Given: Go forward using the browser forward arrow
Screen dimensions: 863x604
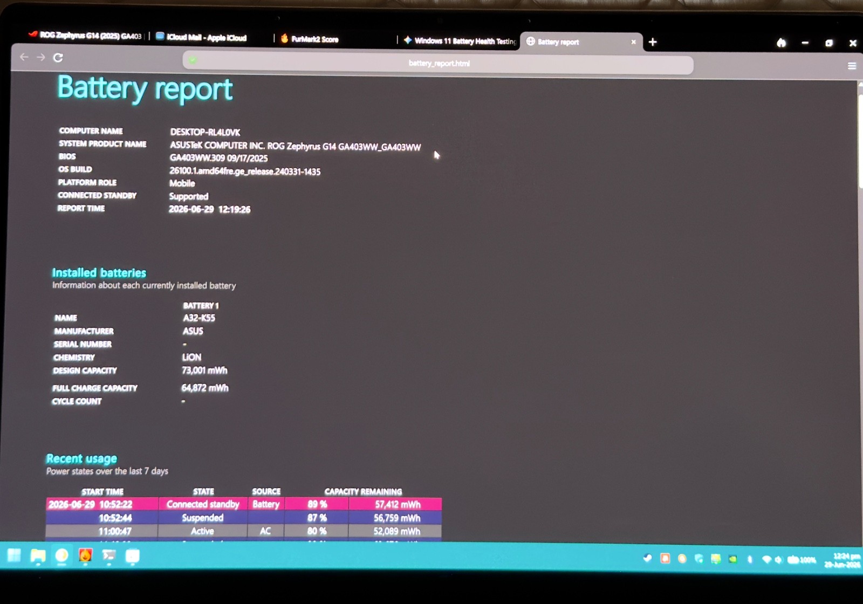Looking at the screenshot, I should tap(41, 57).
